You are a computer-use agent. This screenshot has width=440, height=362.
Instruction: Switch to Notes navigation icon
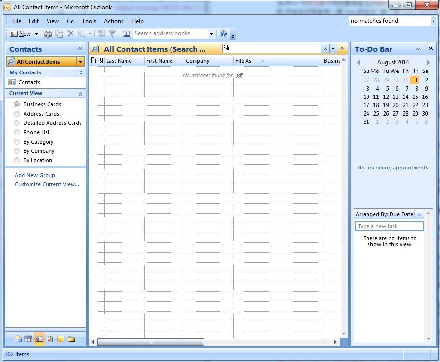coord(61,339)
